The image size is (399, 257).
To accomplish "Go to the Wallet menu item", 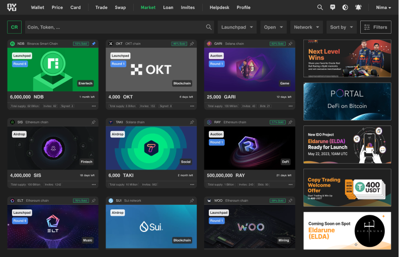I will pos(37,8).
